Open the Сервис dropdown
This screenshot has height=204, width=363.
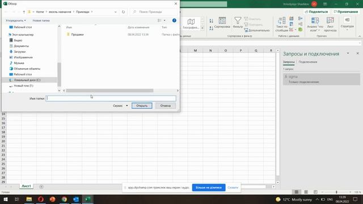(120, 106)
